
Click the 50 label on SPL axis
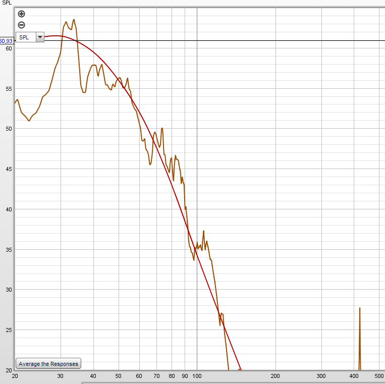pos(9,129)
